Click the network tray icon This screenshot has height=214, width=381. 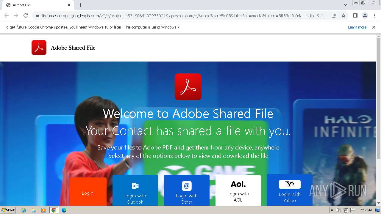click(x=345, y=210)
